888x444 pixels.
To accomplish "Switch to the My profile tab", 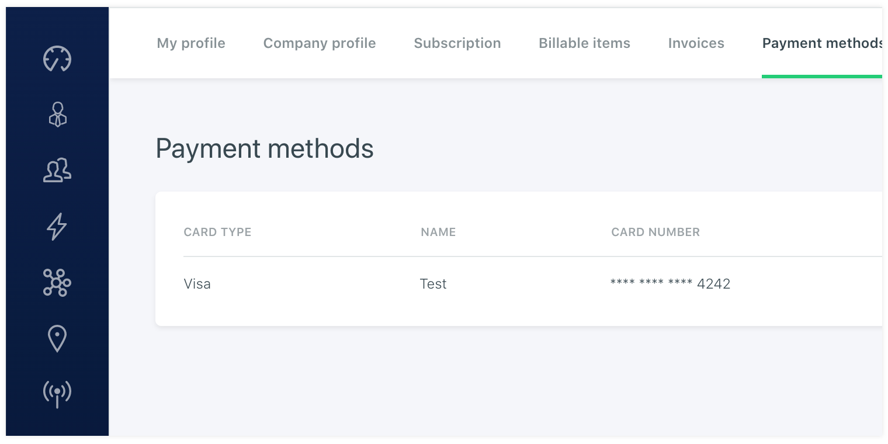I will point(191,43).
